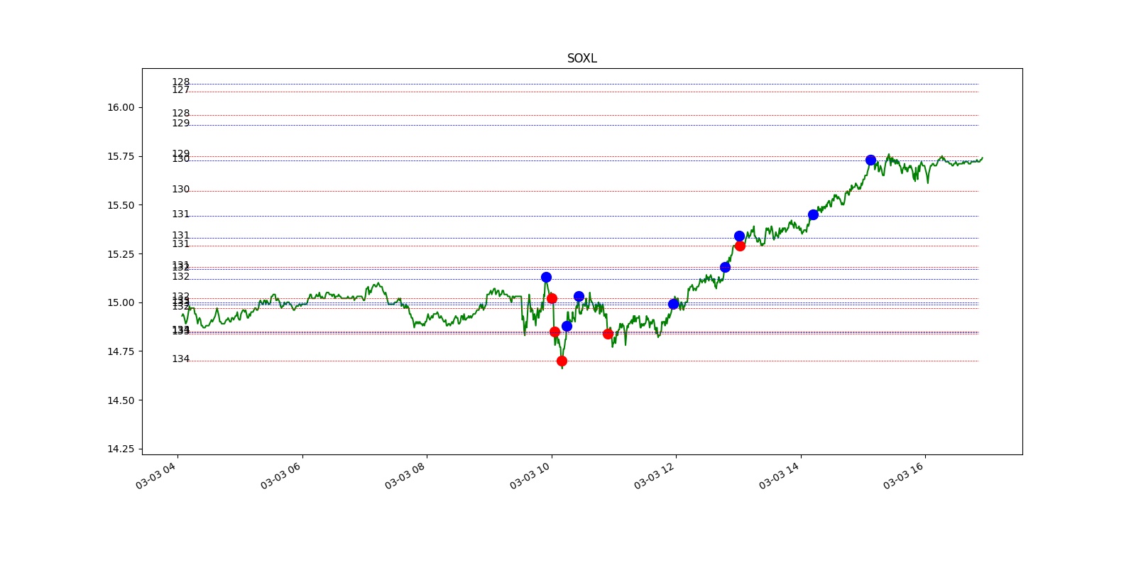Screen dimensions: 1136x568
Task: Click the lowest red marker near 14.70
Action: (x=562, y=361)
